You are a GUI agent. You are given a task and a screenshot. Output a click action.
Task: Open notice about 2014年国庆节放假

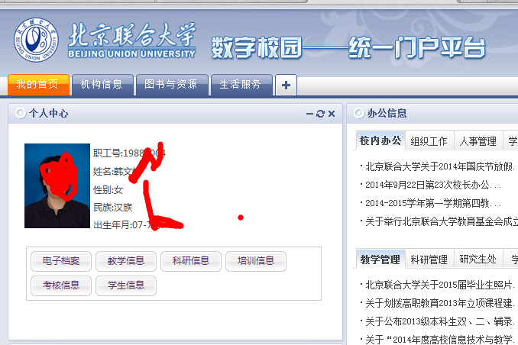(440, 166)
